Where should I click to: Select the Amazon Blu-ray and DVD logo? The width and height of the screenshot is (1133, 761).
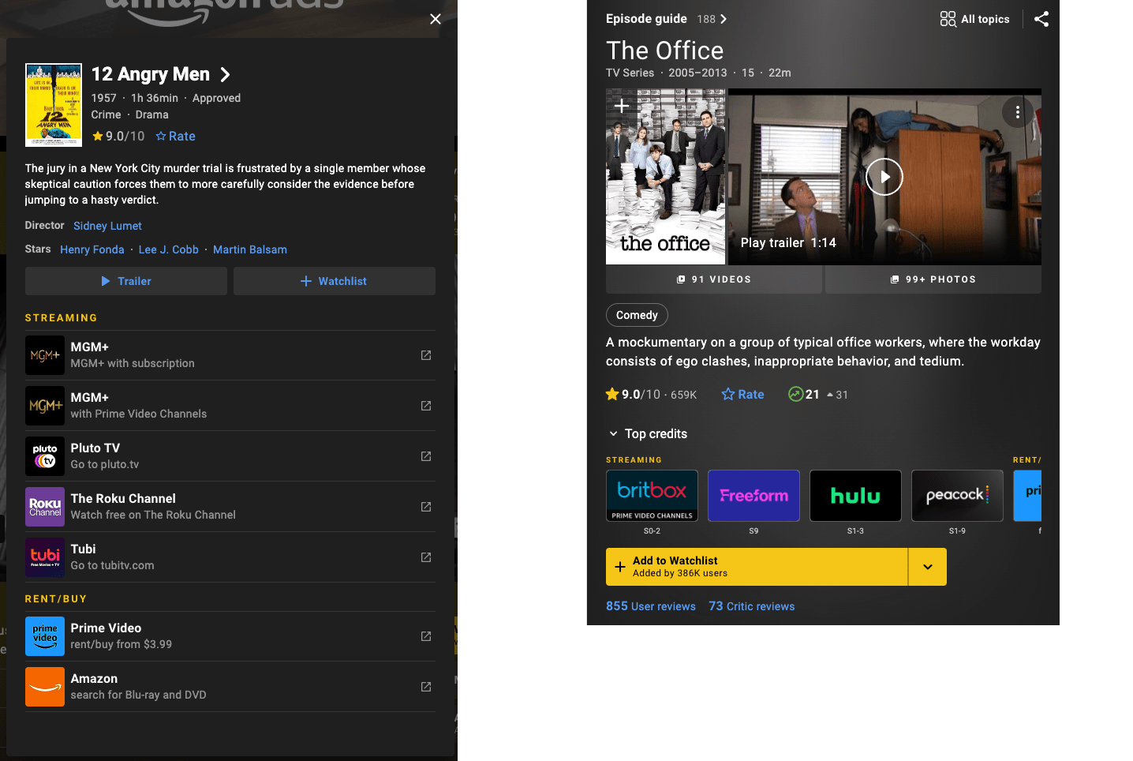coord(45,687)
